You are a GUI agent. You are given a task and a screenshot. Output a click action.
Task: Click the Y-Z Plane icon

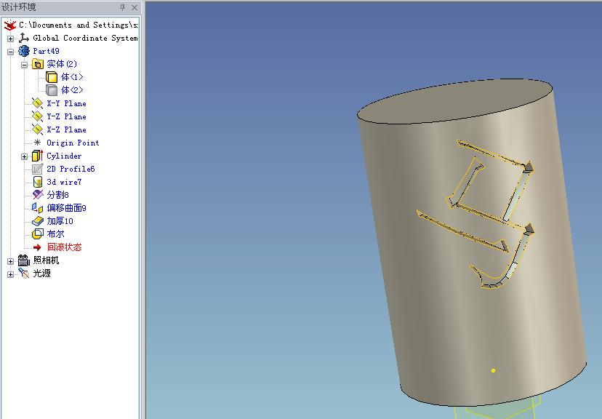click(37, 116)
